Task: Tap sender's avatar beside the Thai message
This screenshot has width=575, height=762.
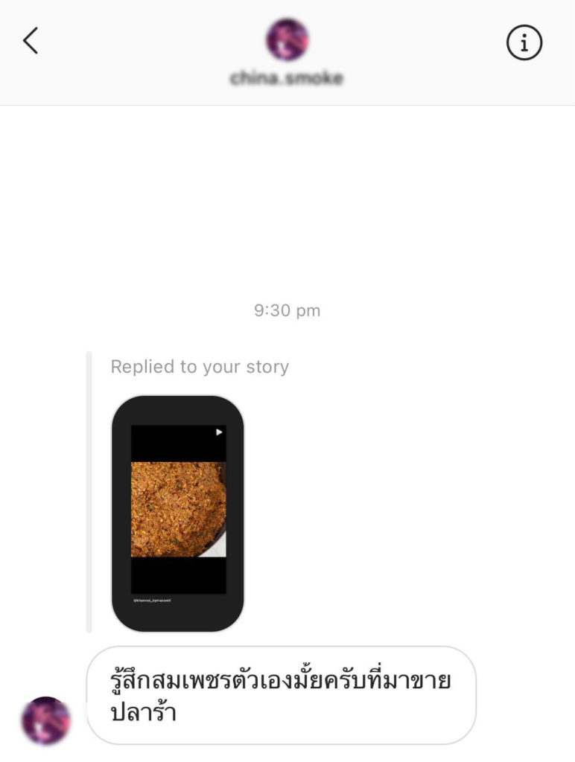Action: point(46,720)
